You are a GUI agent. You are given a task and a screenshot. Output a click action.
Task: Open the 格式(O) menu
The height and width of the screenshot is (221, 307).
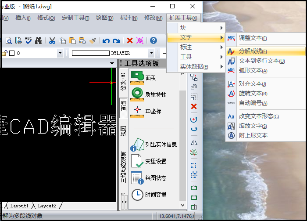pos(46,18)
